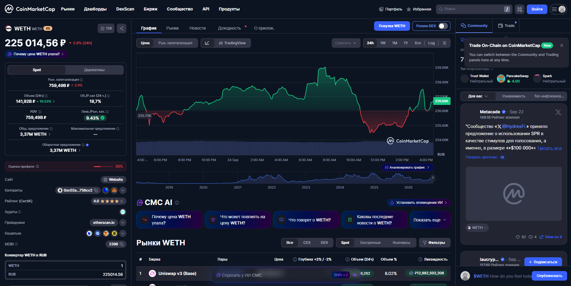The width and height of the screenshot is (571, 286).
Task: Open DexScan in top navigation
Action: [x=125, y=9]
